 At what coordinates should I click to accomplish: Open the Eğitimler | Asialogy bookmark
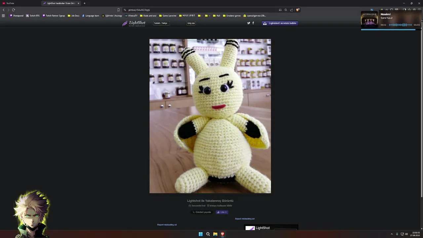112,16
